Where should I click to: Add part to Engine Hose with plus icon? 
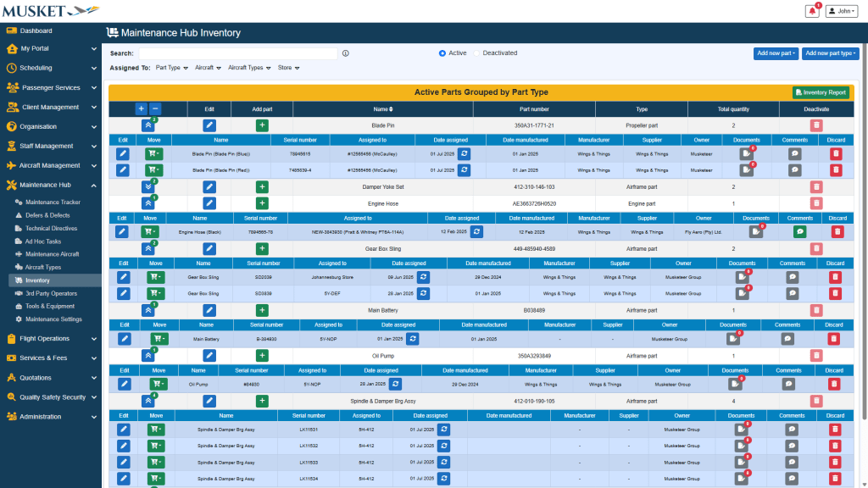coord(262,203)
